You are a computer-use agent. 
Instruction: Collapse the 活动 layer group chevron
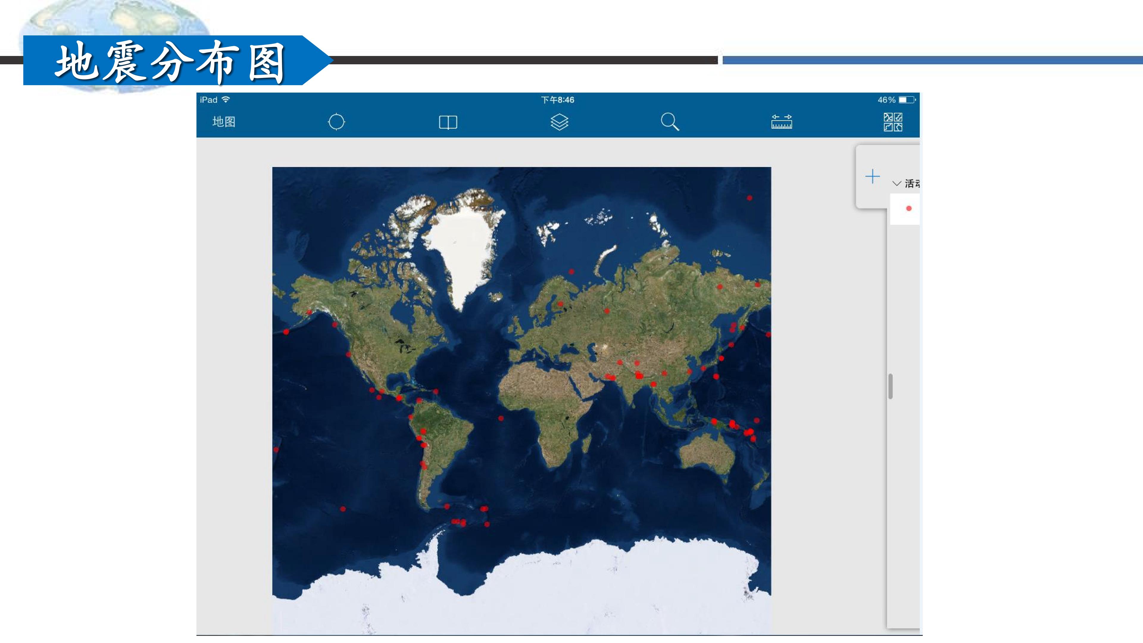tap(896, 183)
